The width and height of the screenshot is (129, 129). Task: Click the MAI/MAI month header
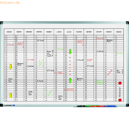tap(49, 32)
